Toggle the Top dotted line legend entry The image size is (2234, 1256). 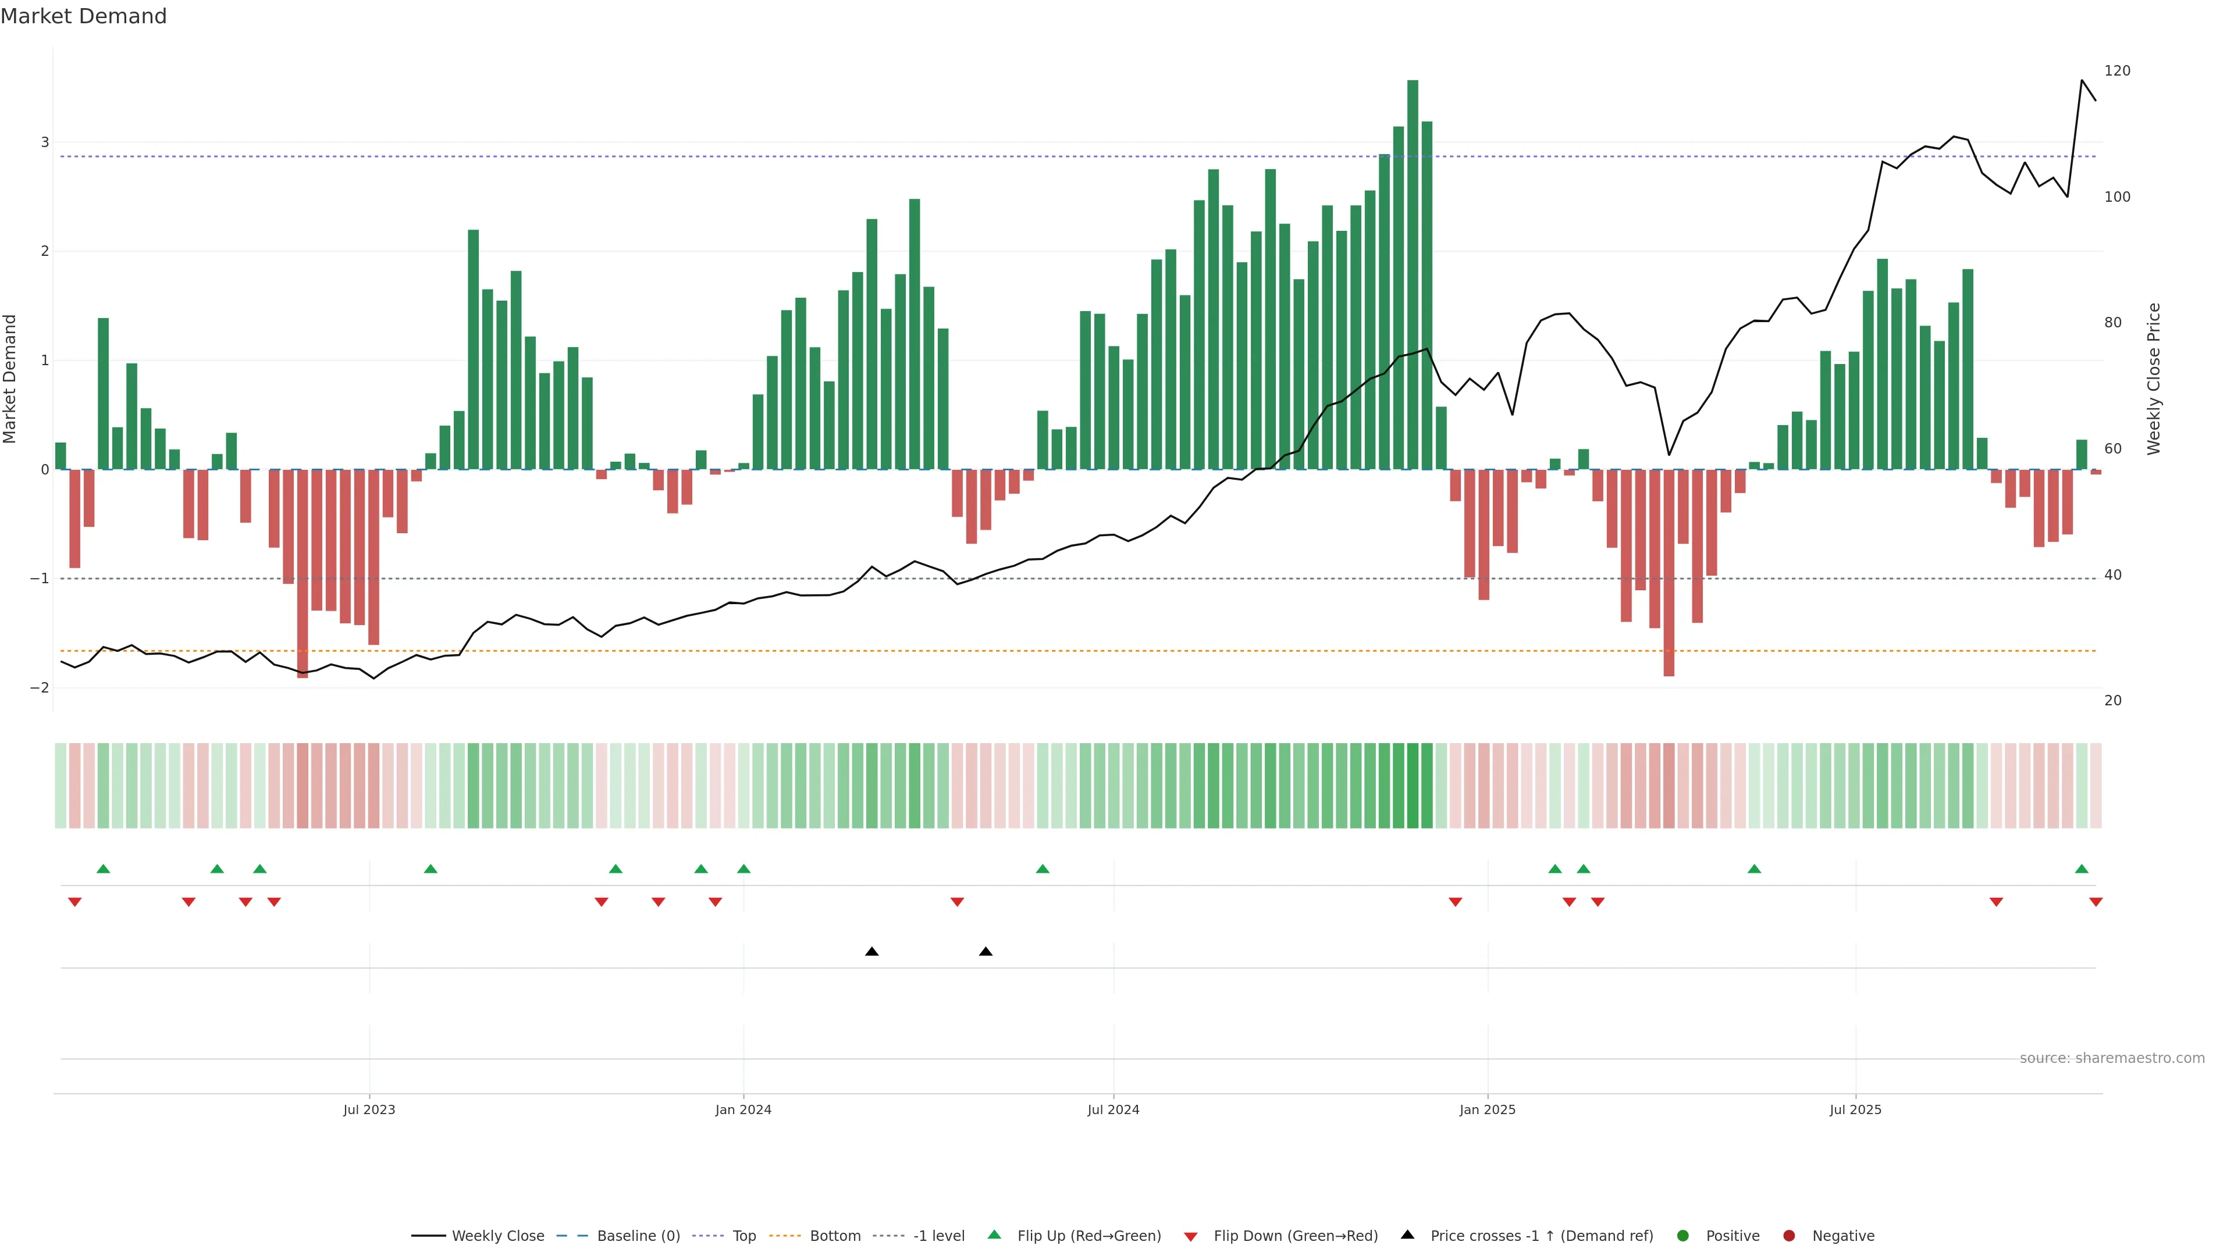click(x=744, y=1235)
